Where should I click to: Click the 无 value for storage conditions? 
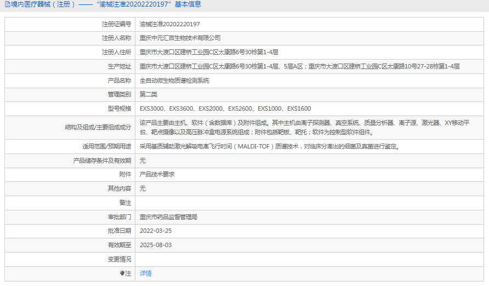143,161
